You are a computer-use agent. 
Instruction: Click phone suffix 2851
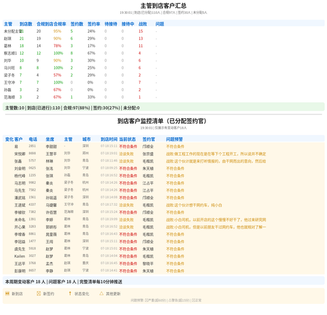point(32,146)
